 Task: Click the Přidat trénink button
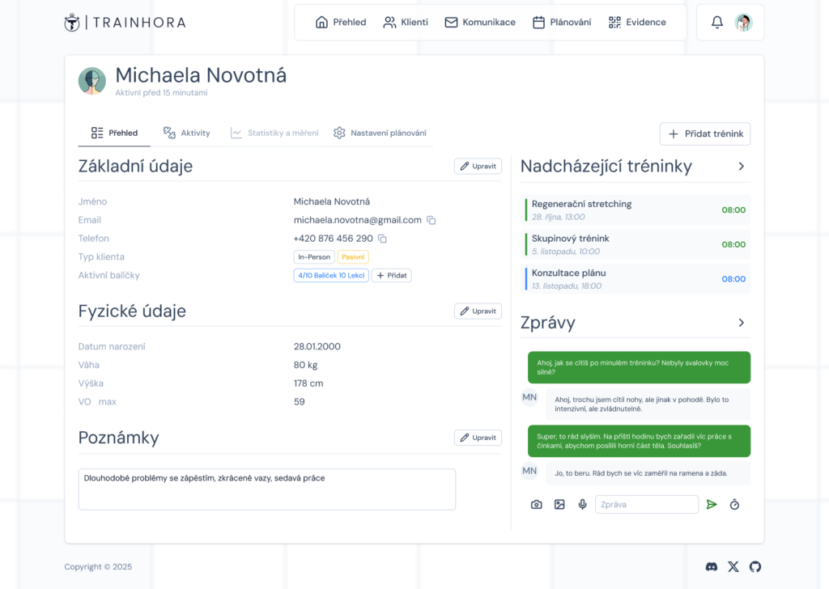tap(705, 133)
